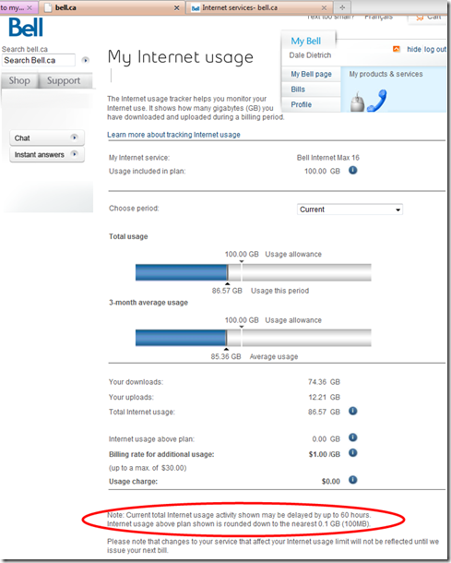Click the Instant answers button

(x=47, y=154)
